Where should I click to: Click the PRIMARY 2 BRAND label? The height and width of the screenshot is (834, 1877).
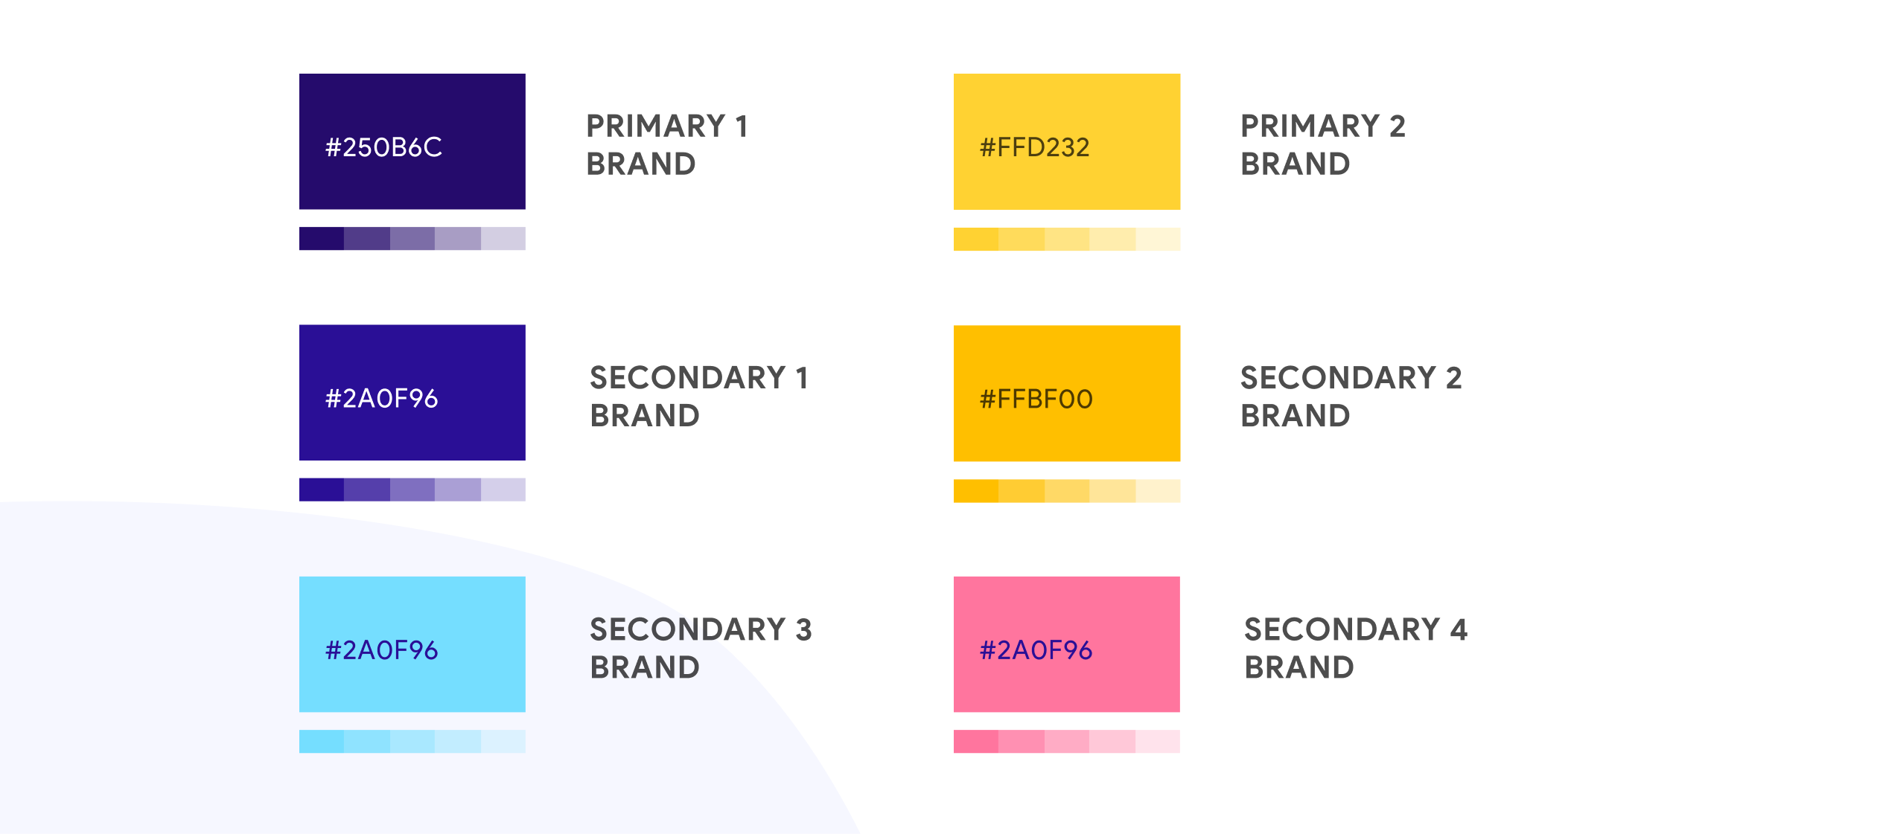point(1322,145)
